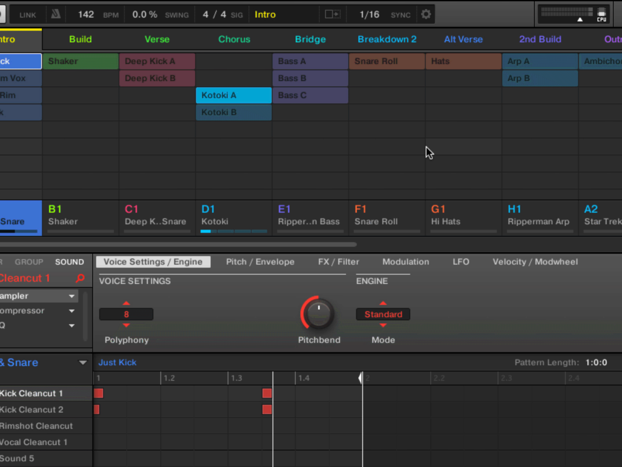The width and height of the screenshot is (622, 467).
Task: Click the follow playhead icon
Action: click(x=332, y=15)
